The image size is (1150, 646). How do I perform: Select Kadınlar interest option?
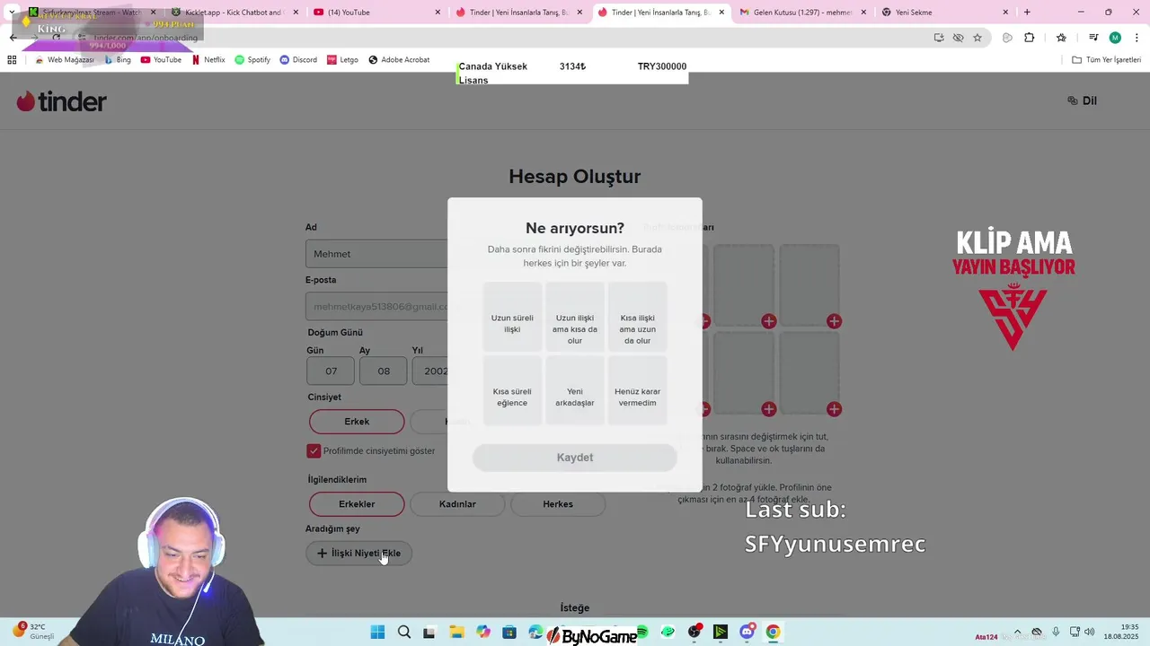[x=457, y=504]
